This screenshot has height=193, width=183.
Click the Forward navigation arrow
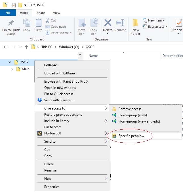pyautogui.click(x=14, y=47)
